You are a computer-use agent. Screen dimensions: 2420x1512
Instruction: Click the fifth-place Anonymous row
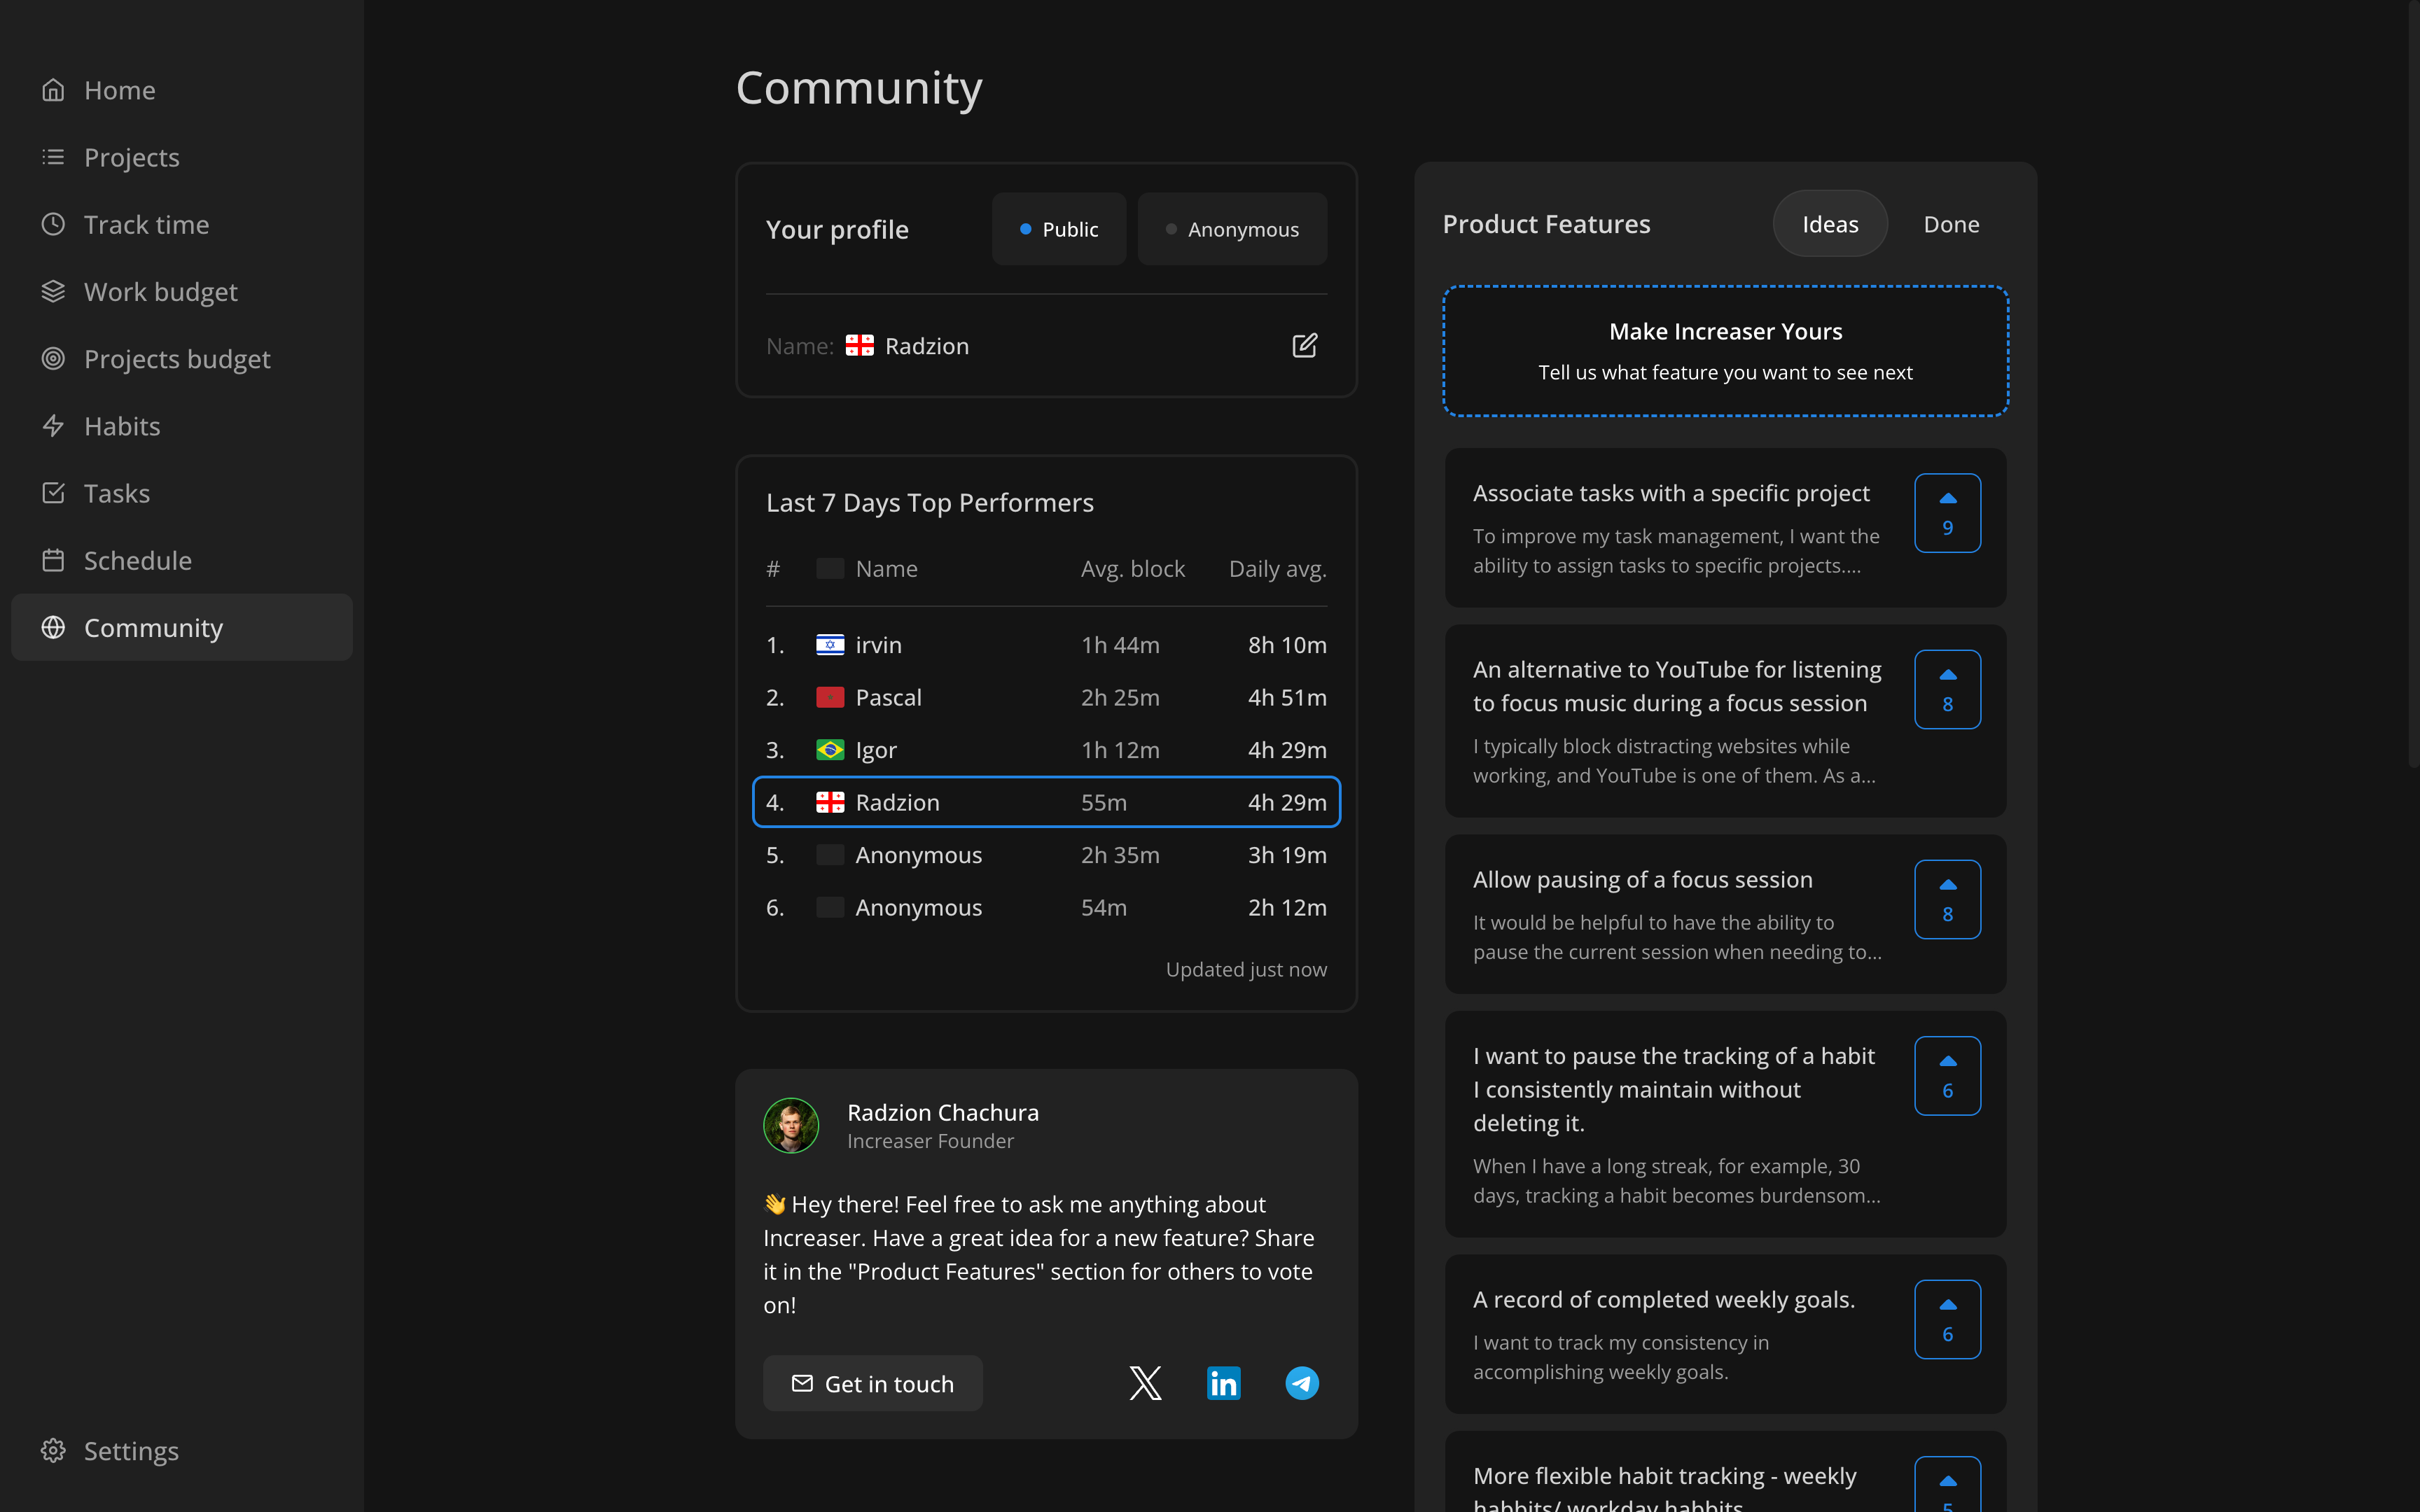point(1046,855)
